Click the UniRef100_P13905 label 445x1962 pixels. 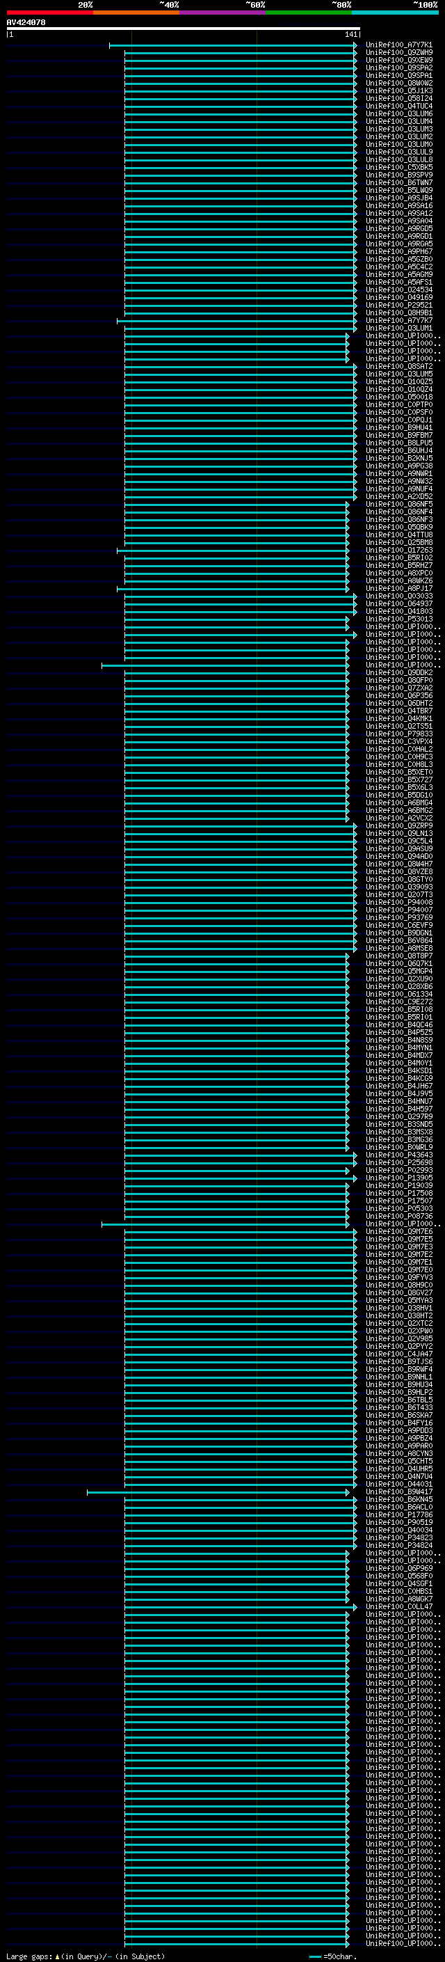(x=398, y=1178)
